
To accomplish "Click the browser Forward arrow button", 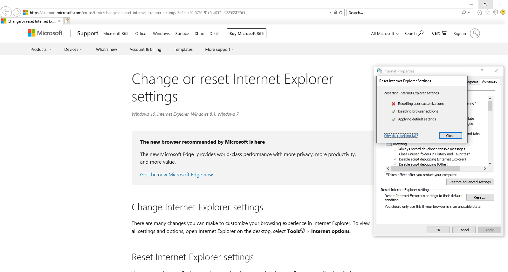I will pyautogui.click(x=17, y=12).
